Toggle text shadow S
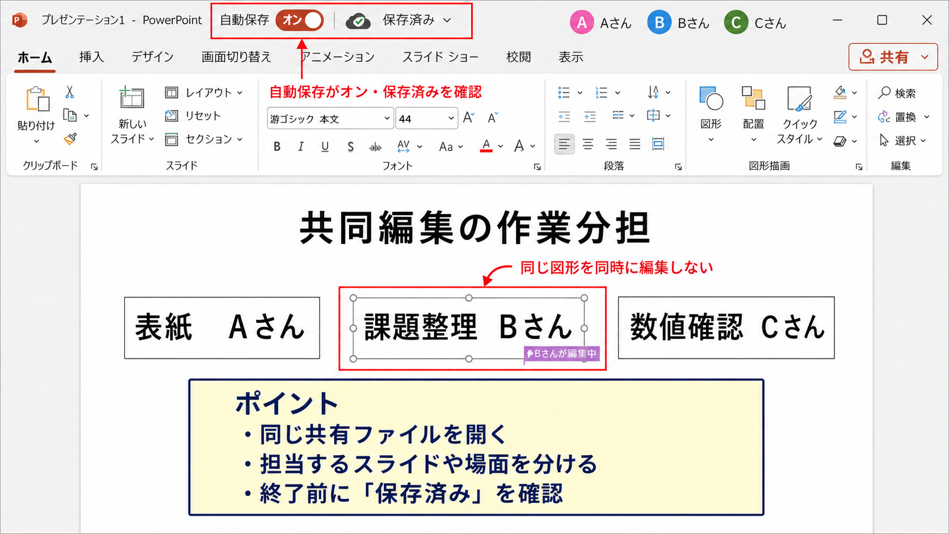This screenshot has height=534, width=949. tap(350, 146)
